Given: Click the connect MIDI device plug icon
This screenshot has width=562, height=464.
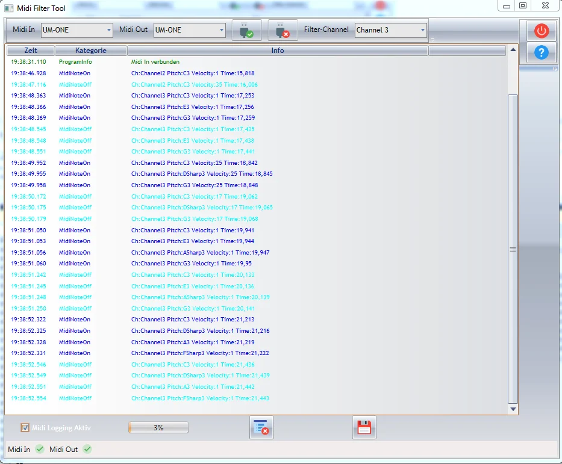Looking at the screenshot, I should point(246,31).
